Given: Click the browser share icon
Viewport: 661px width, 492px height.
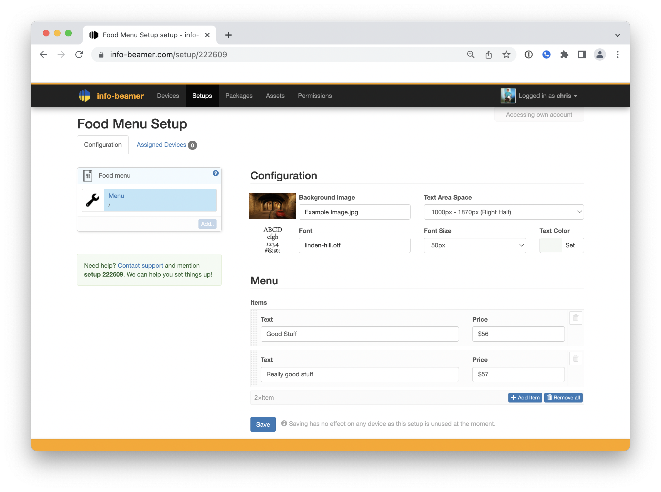Looking at the screenshot, I should click(488, 55).
